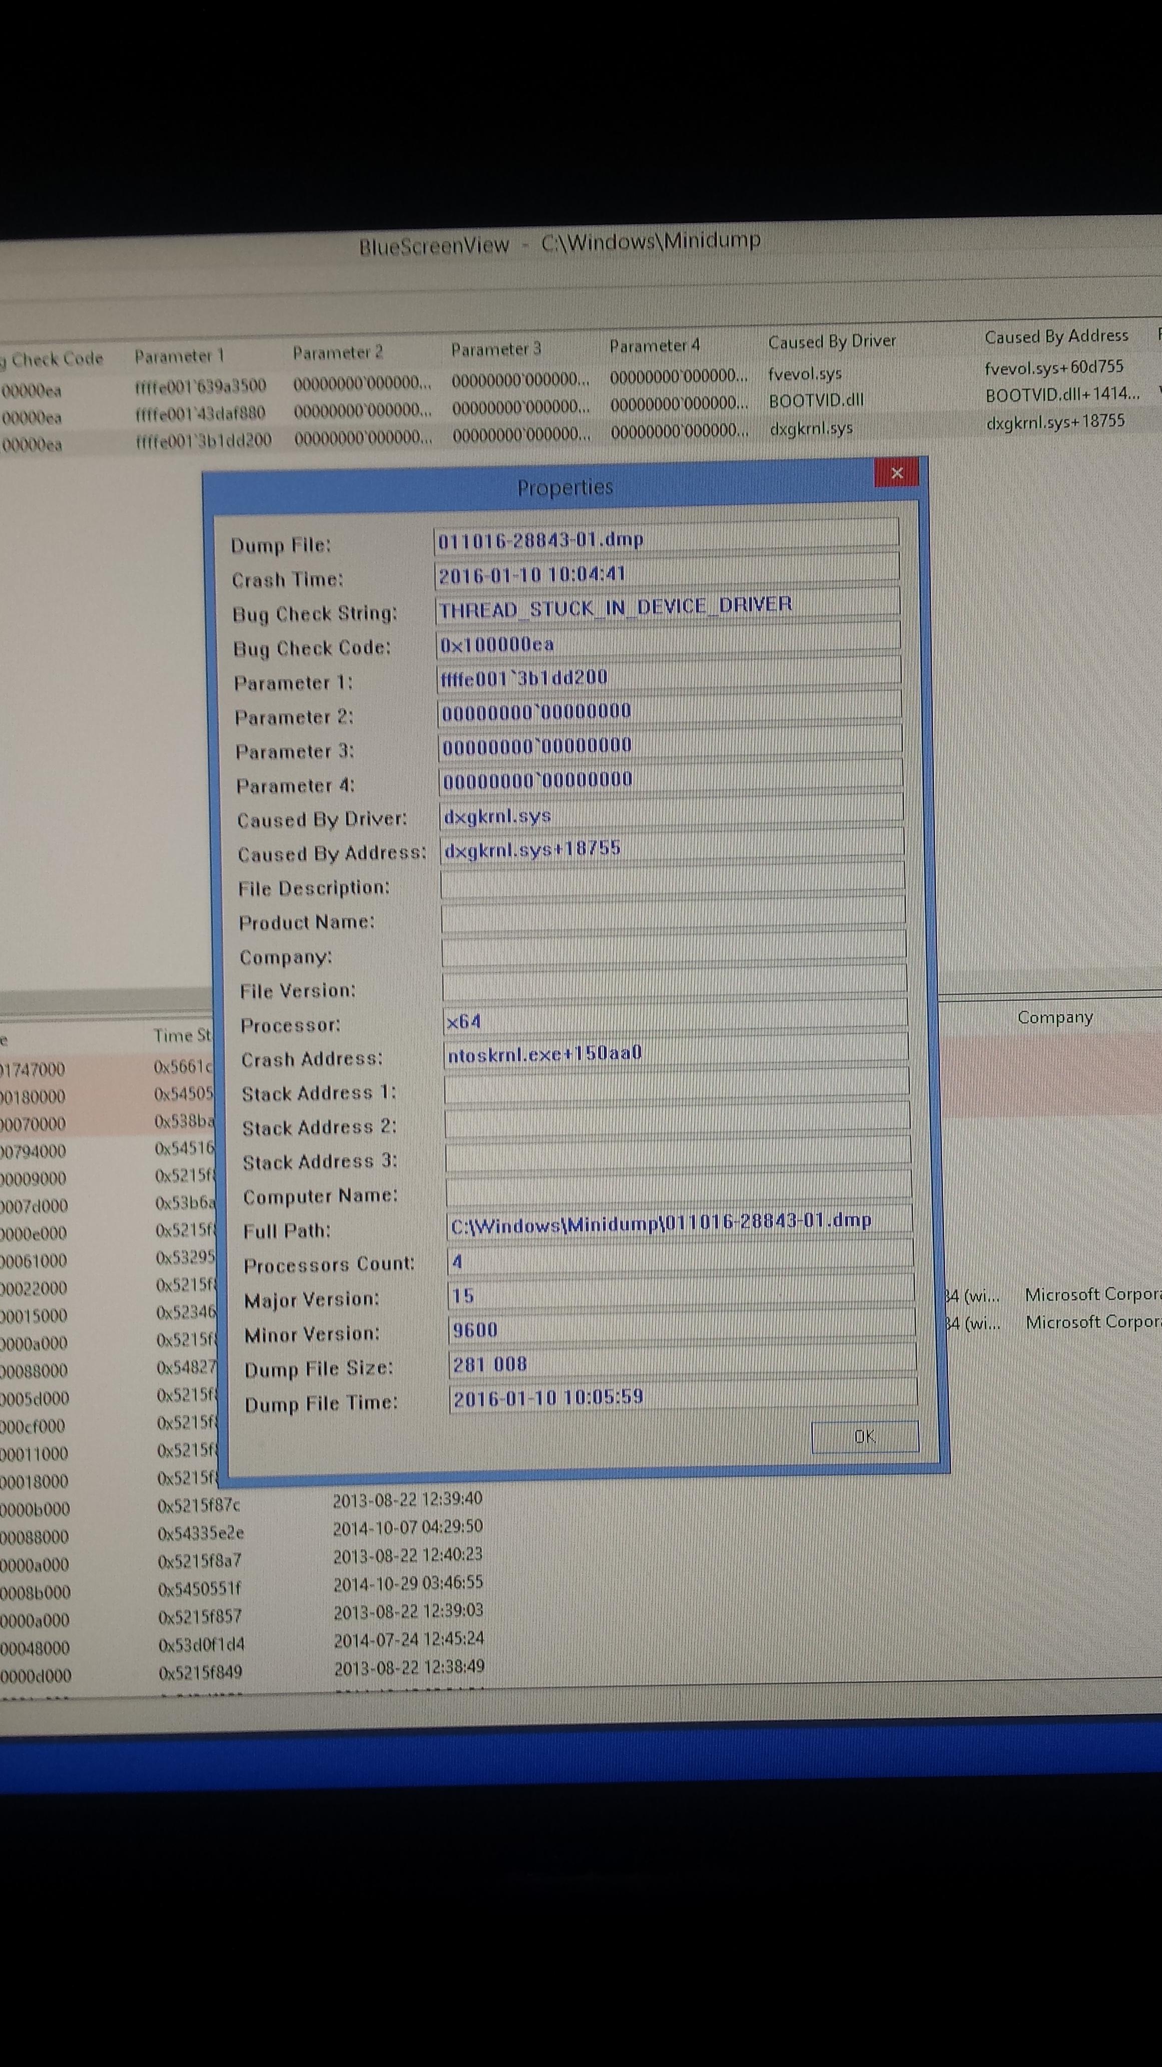Screen dimensions: 1162x2067
Task: Sort by Caused By Driver column header
Action: coord(832,342)
